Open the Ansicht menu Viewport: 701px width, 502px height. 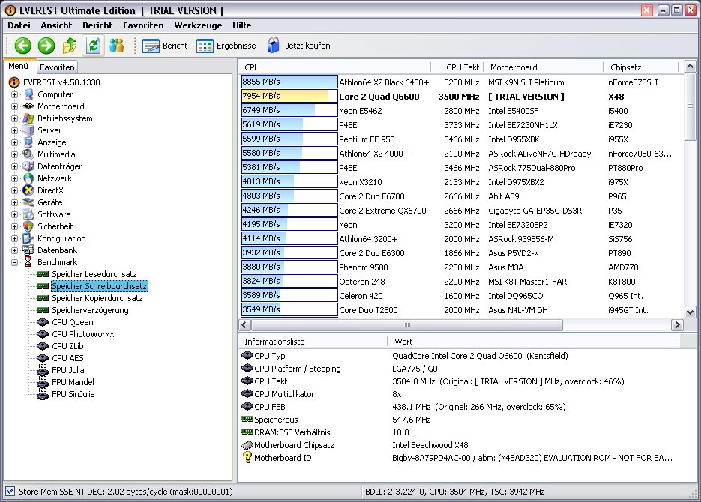(56, 25)
